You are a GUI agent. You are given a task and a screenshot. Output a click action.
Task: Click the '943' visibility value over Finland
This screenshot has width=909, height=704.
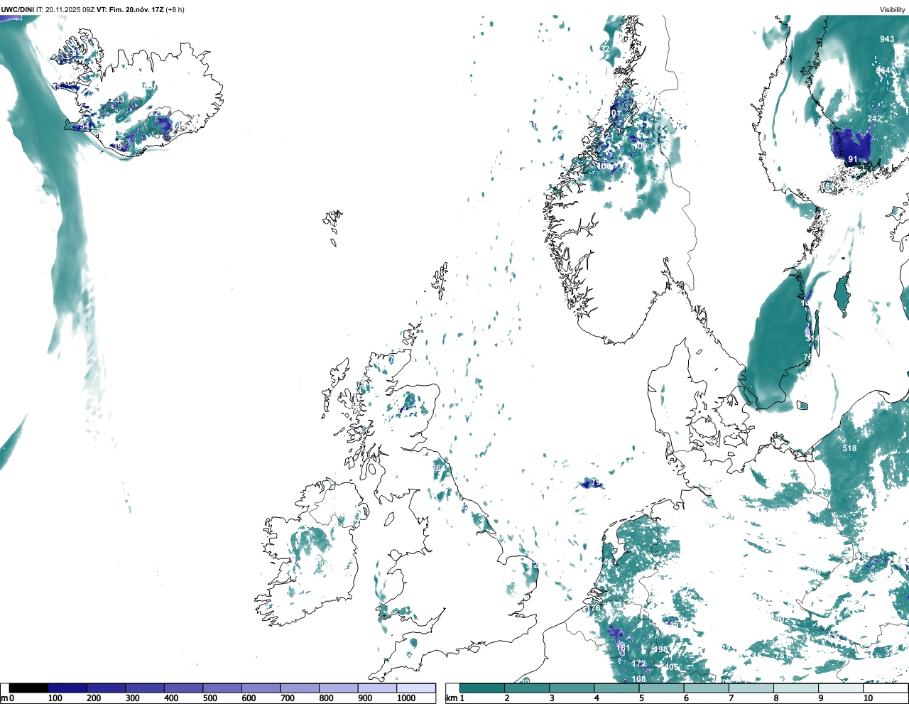887,39
